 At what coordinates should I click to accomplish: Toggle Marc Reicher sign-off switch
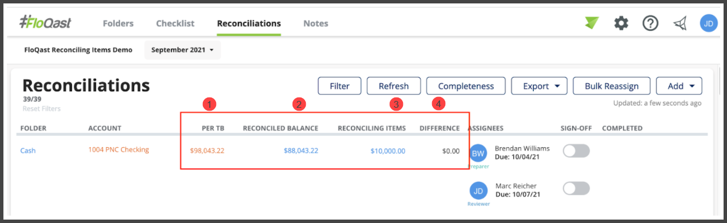pyautogui.click(x=576, y=188)
